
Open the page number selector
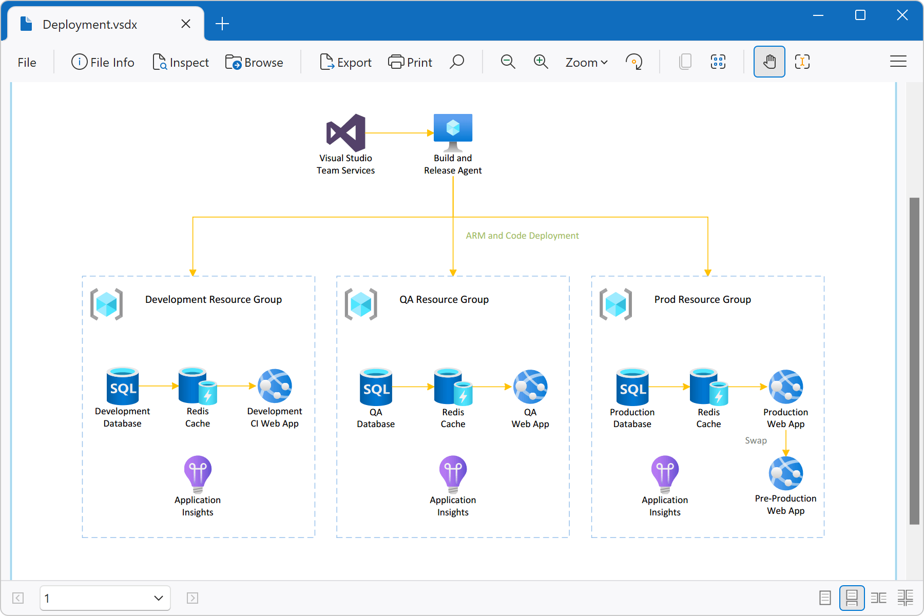(105, 598)
